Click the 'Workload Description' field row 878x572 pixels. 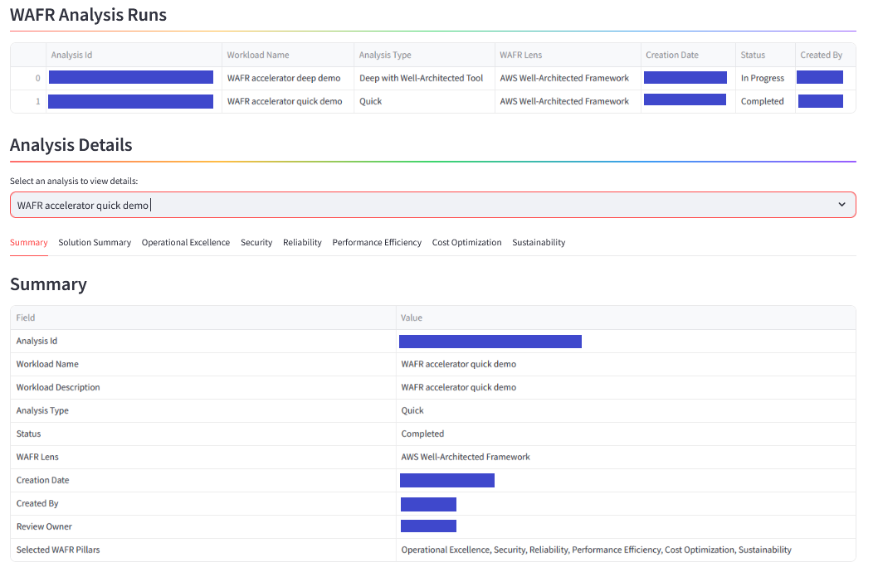(x=203, y=387)
